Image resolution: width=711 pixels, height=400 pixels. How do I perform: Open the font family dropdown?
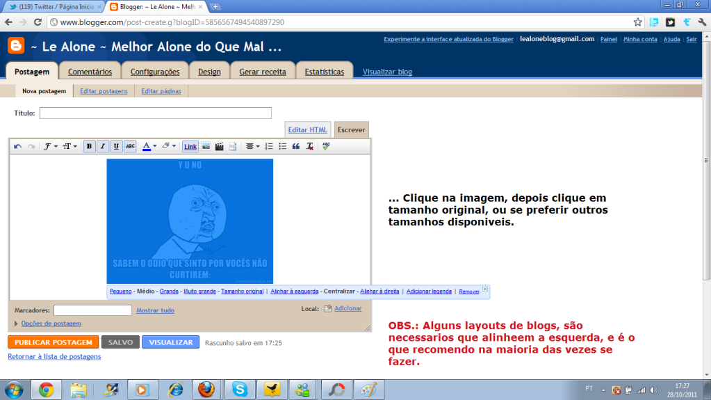click(x=51, y=147)
